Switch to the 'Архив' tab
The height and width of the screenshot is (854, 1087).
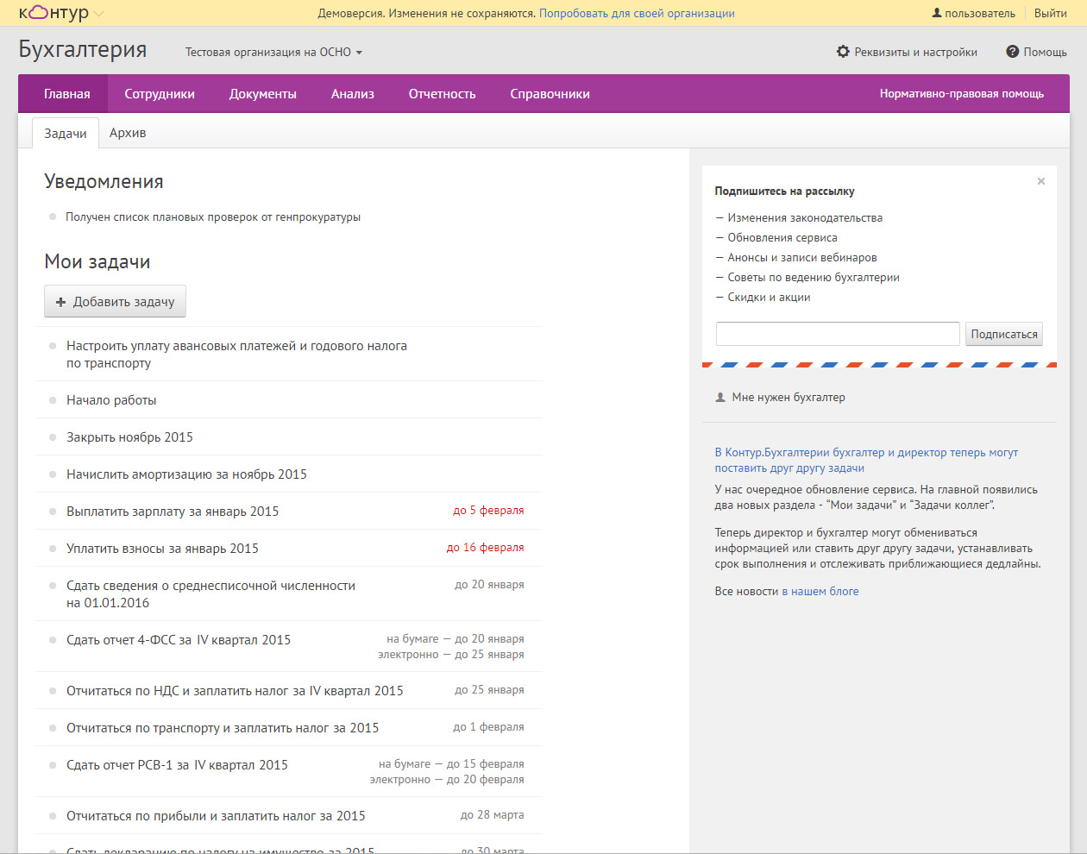[128, 133]
